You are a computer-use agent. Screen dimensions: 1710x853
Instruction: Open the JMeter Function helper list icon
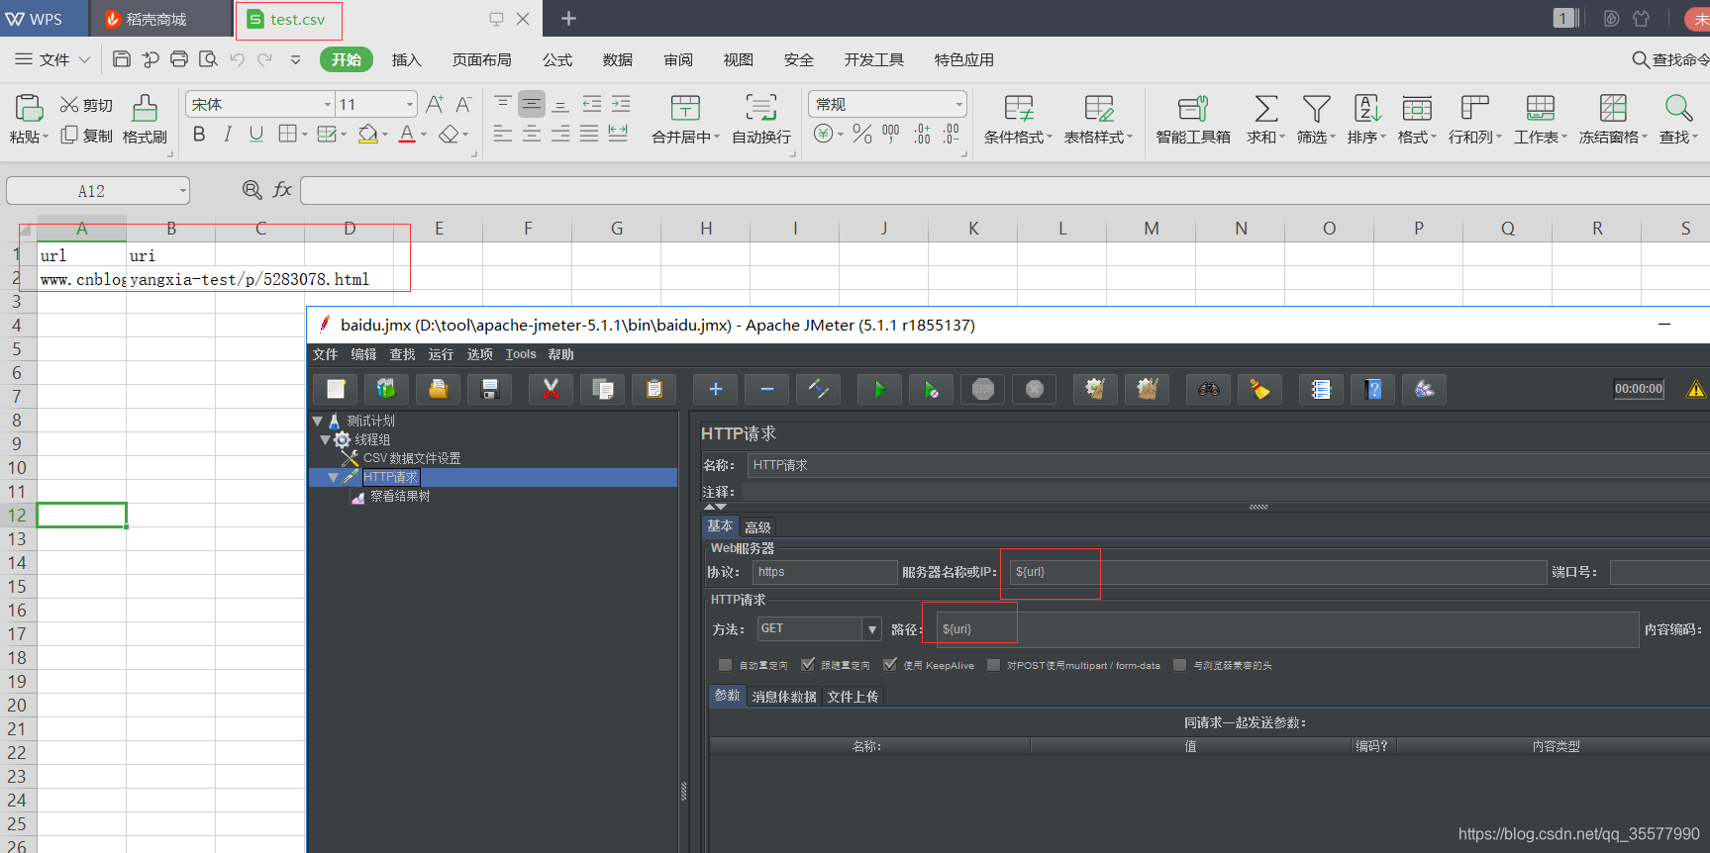tap(1321, 389)
